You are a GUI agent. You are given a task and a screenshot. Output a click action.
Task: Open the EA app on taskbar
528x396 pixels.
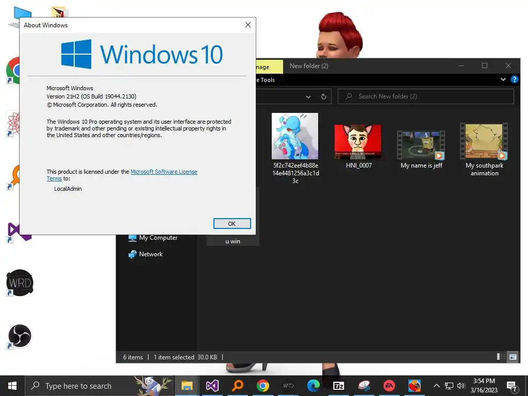(389, 386)
